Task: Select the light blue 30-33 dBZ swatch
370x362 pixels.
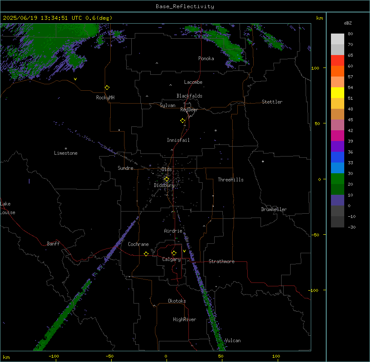Action: (x=337, y=168)
